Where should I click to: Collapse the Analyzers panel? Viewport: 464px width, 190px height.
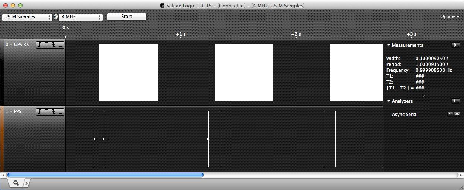coord(389,101)
